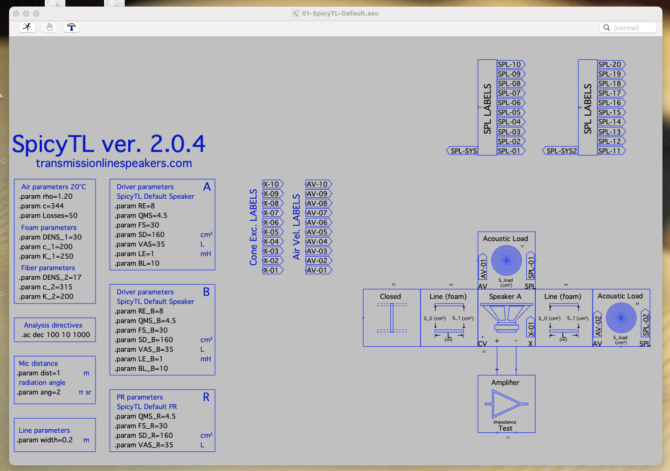This screenshot has height=471, width=670.
Task: Click the .param VAS_R=35 PR value
Action: click(x=144, y=445)
